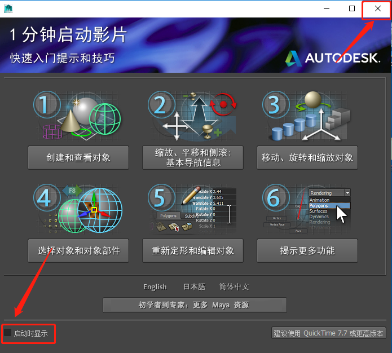This screenshot has height=353, width=392.
Task: Click the step 6 Rendering menu illustration
Action: [x=306, y=209]
